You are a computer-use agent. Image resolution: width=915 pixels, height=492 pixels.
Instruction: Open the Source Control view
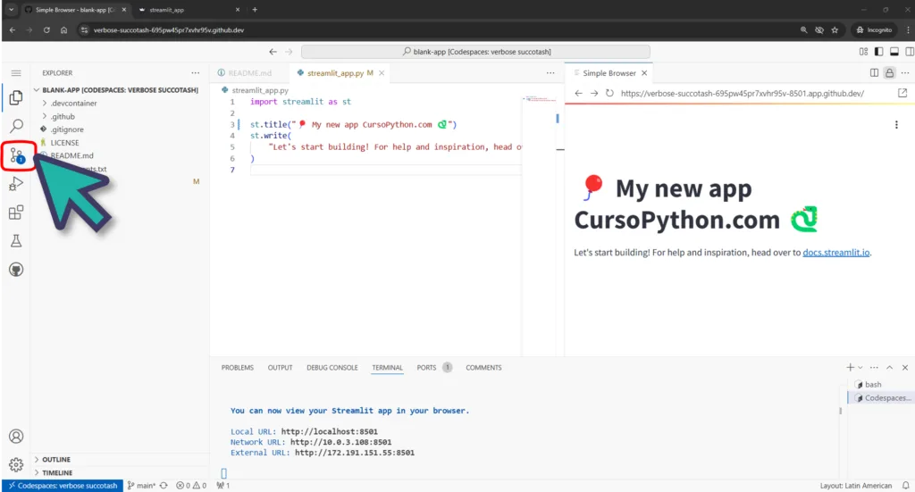(17, 155)
